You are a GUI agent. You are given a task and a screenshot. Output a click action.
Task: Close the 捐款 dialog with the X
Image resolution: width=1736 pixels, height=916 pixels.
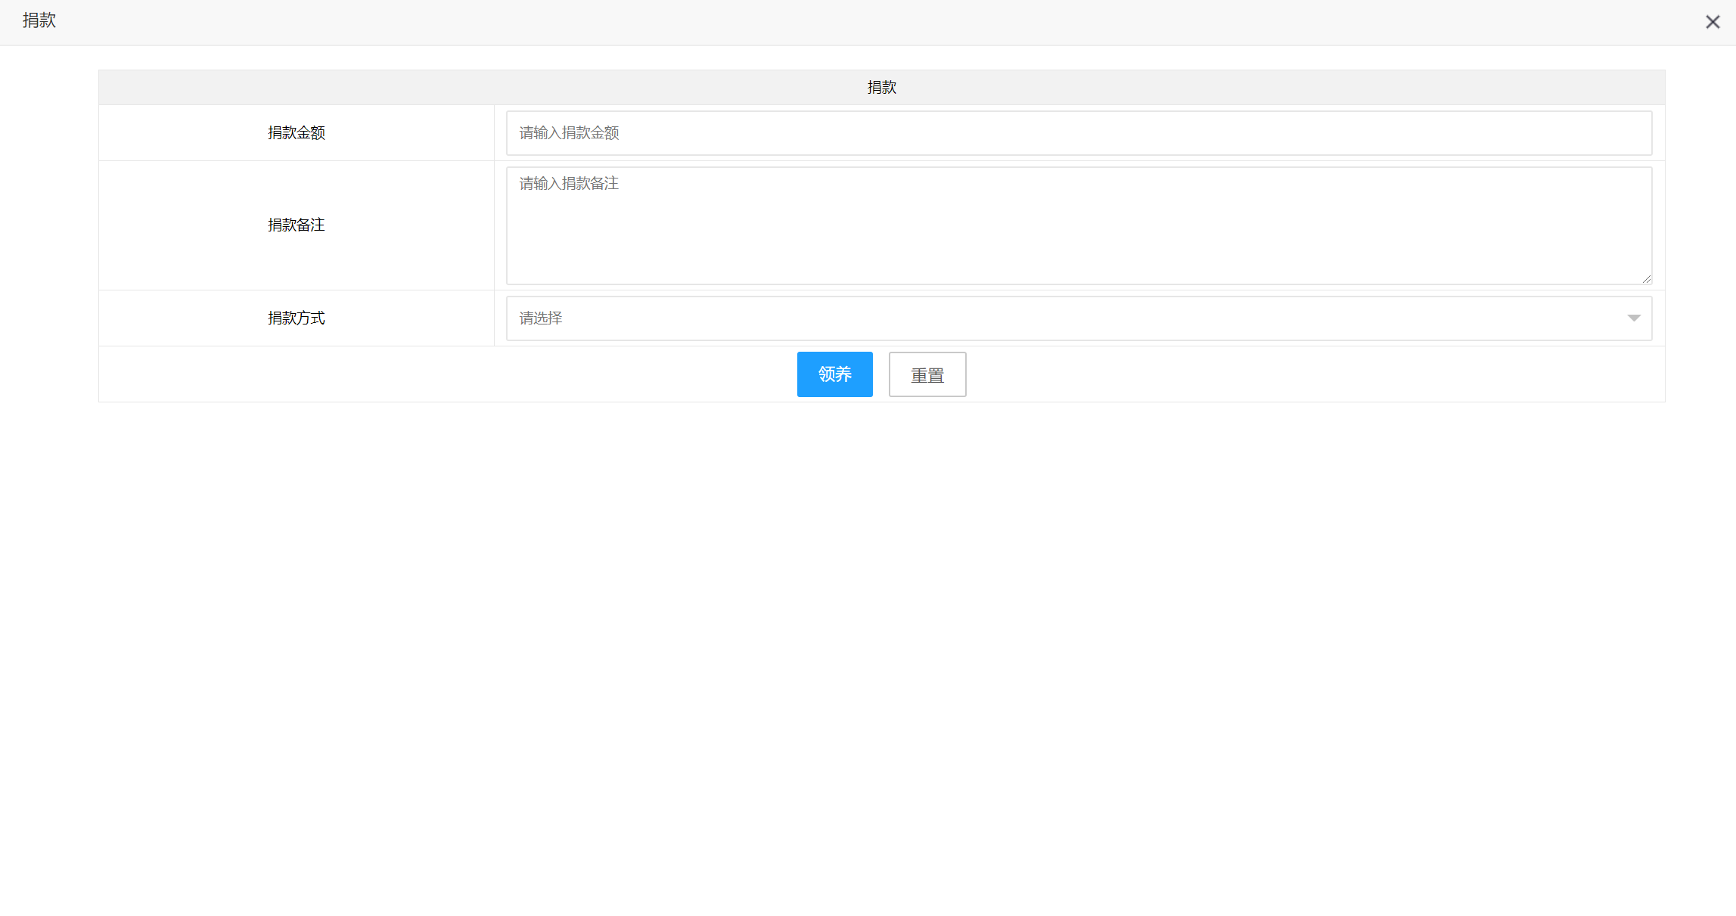click(1713, 22)
